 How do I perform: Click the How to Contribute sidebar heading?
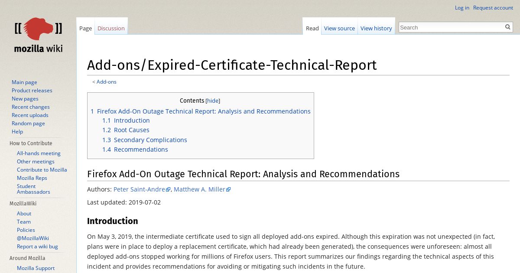pos(31,143)
